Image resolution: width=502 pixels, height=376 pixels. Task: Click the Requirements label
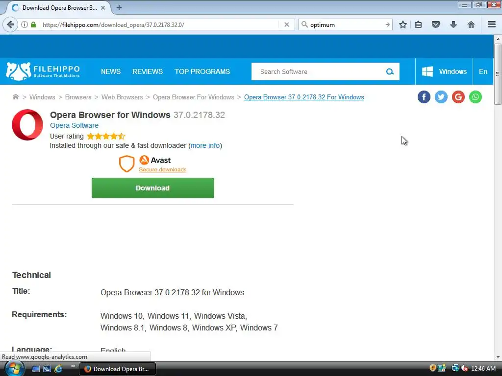click(39, 315)
